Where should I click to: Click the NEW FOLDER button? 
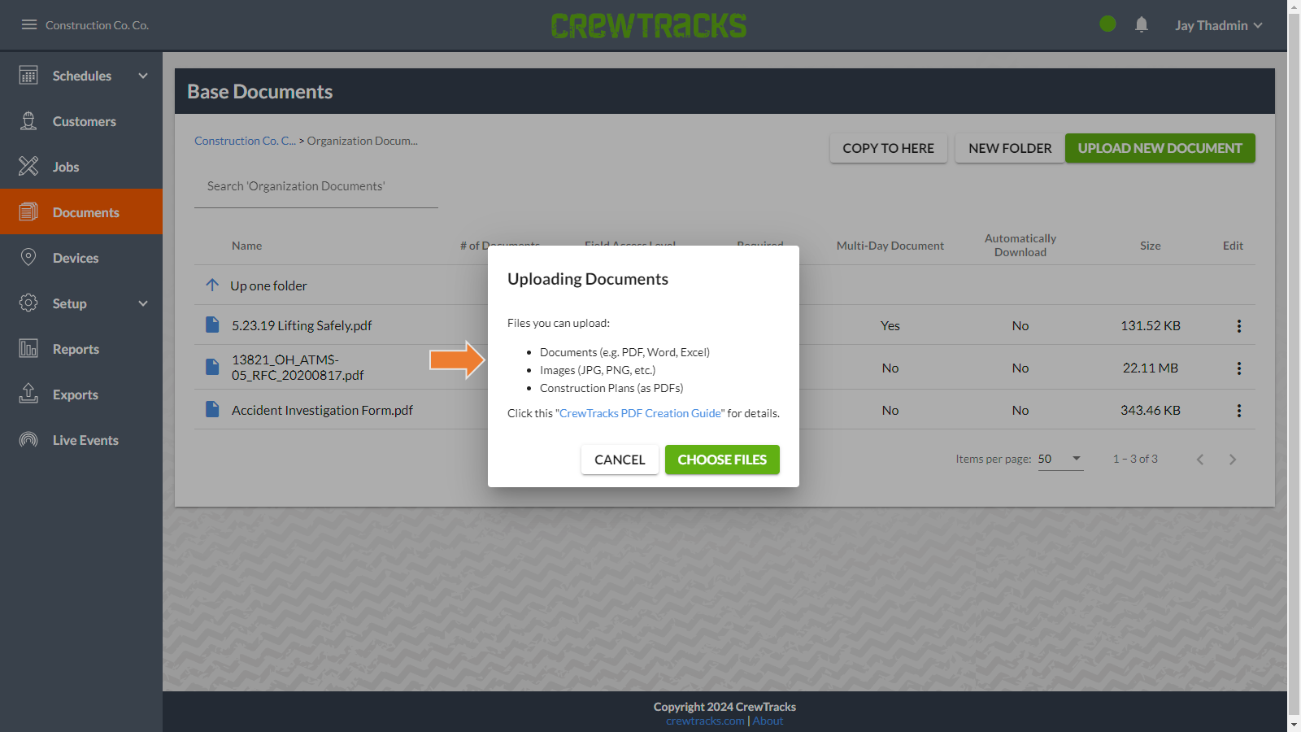coord(1010,148)
